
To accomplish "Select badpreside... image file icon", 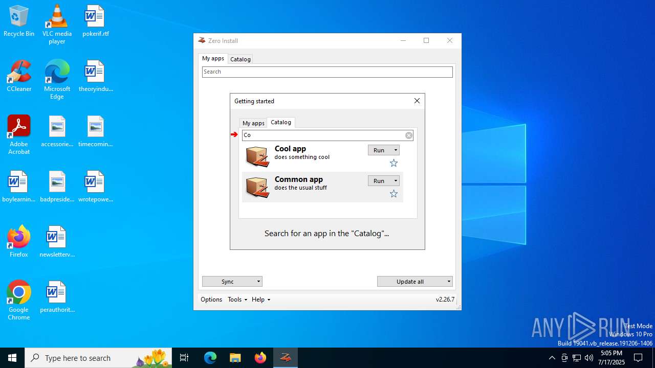I will coord(57,187).
